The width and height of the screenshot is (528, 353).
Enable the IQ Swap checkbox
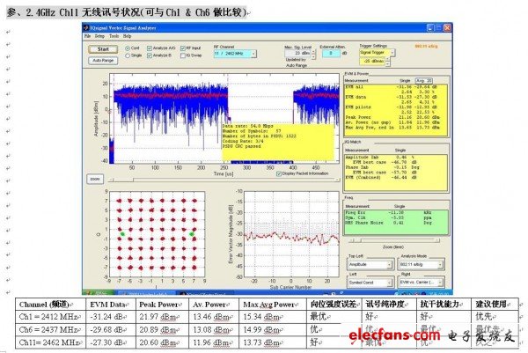[x=183, y=55]
